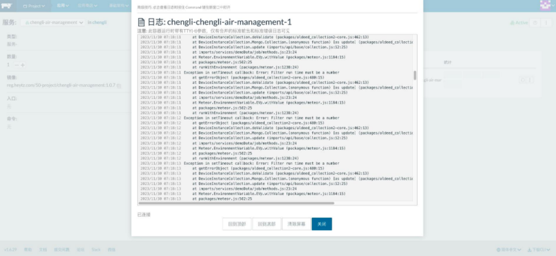
Task: Open the chengli stack link
Action: (x=100, y=23)
